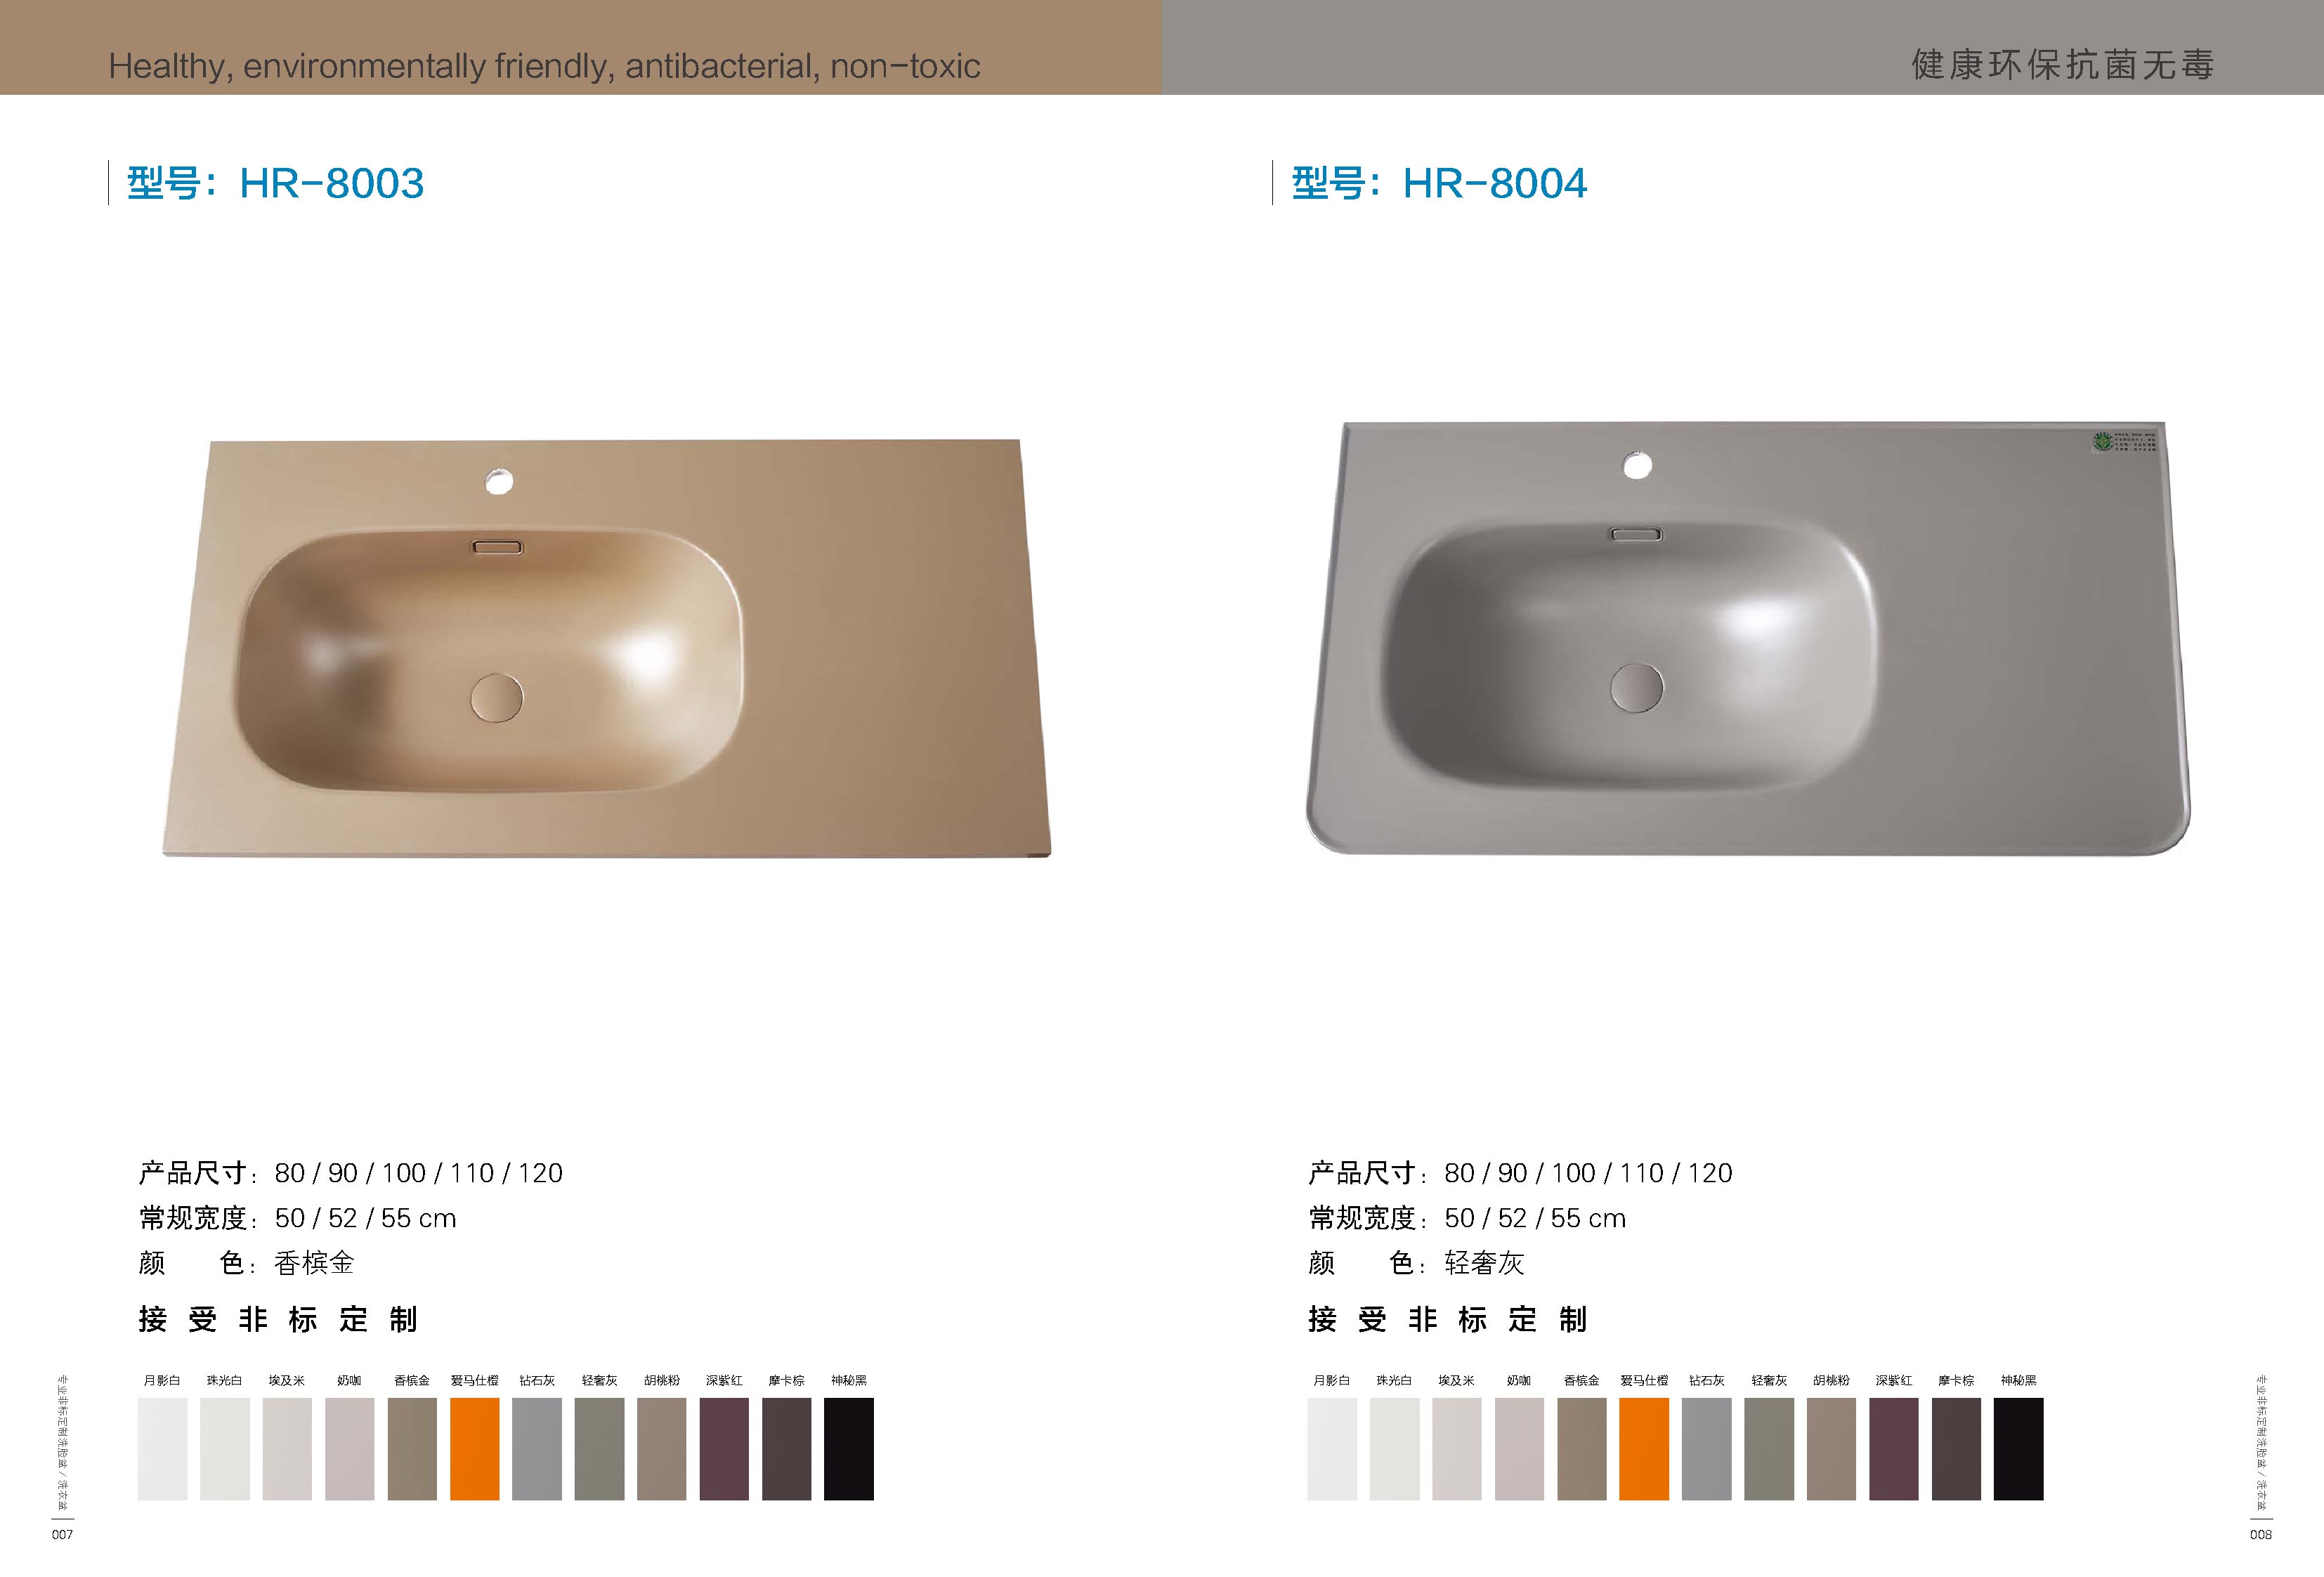Click the green certification sticker on HR-8004 countertop
The image size is (2324, 1577).
click(2125, 441)
